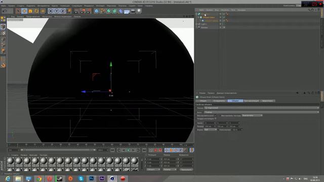Screen dimensions: 324x182
Task: Open the Файл menu in main menu bar
Action: point(4,6)
